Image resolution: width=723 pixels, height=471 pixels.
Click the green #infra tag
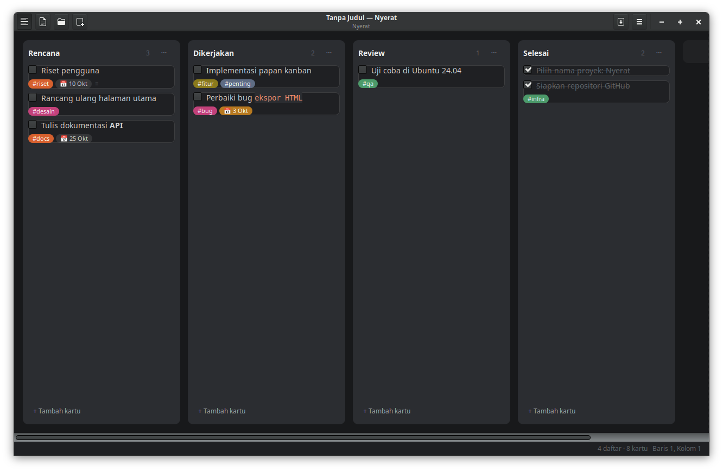536,99
